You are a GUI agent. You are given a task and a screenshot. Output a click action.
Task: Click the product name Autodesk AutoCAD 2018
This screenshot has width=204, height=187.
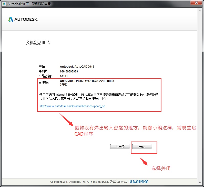point(77,67)
